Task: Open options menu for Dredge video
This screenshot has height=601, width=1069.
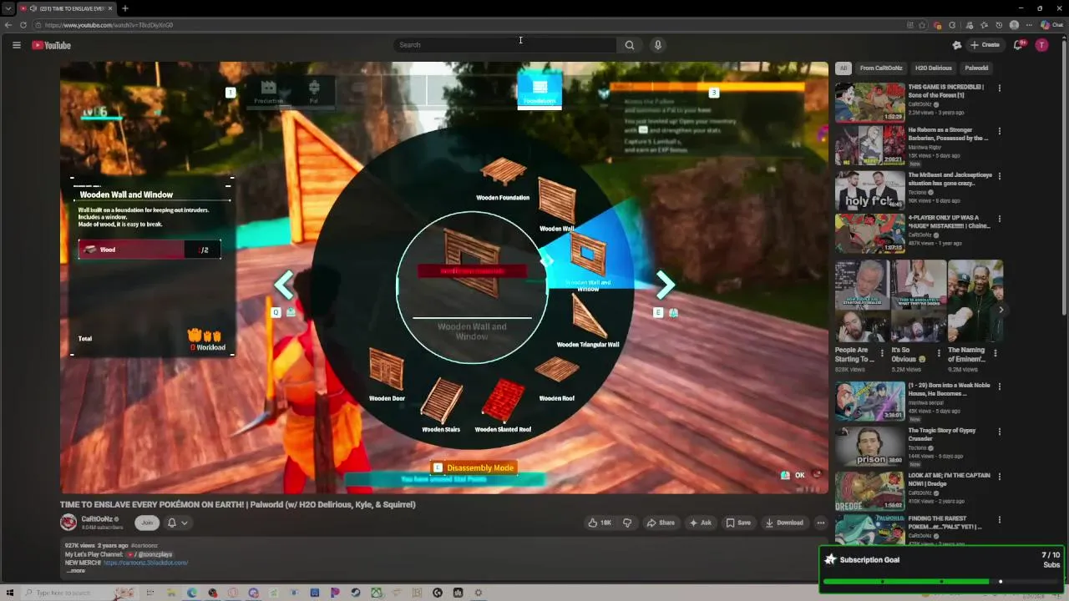Action: [999, 476]
